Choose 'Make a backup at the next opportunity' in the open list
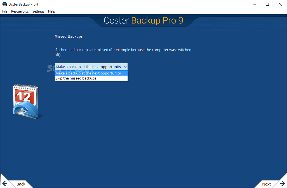The width and height of the screenshot is (287, 188). [x=91, y=73]
